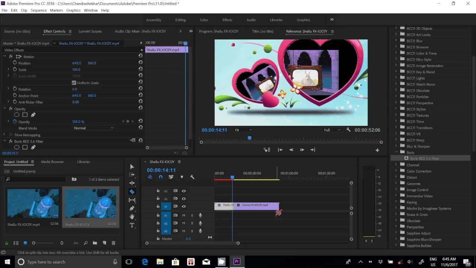
Task: Open the Full playback resolution dropdown
Action: pos(332,130)
